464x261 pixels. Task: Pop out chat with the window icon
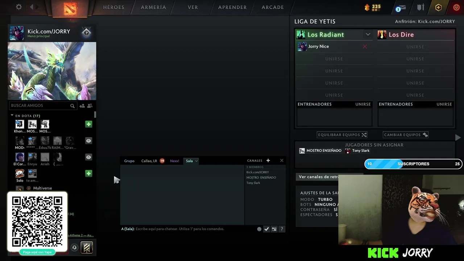coord(274,229)
